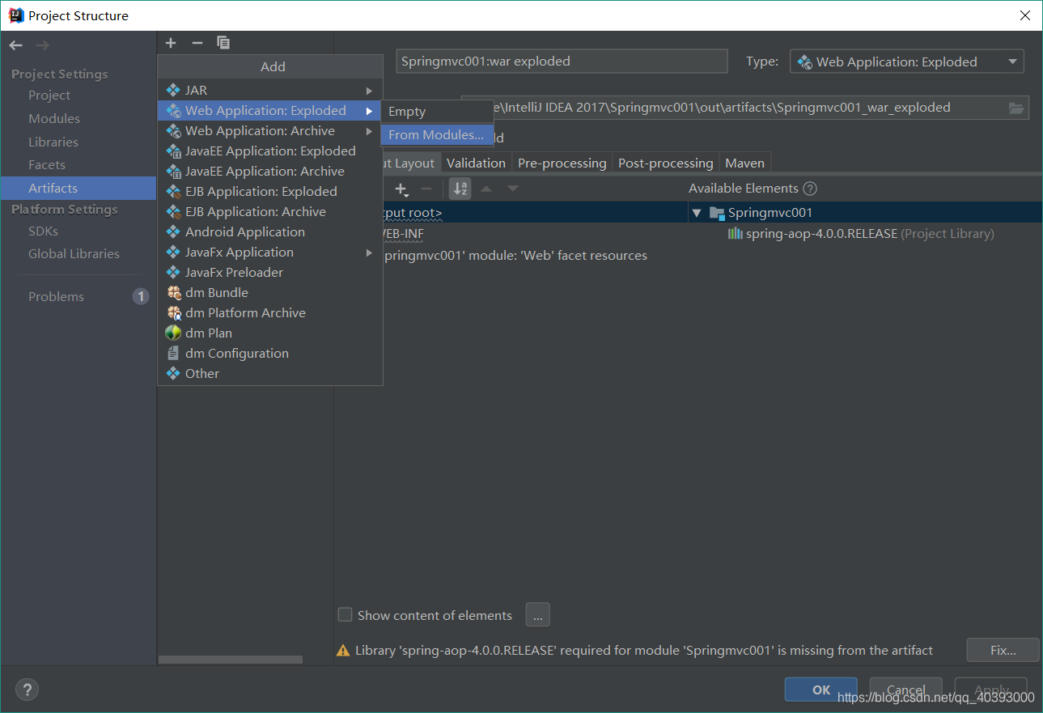
Task: Click the JAR artifact icon
Action: pos(173,90)
